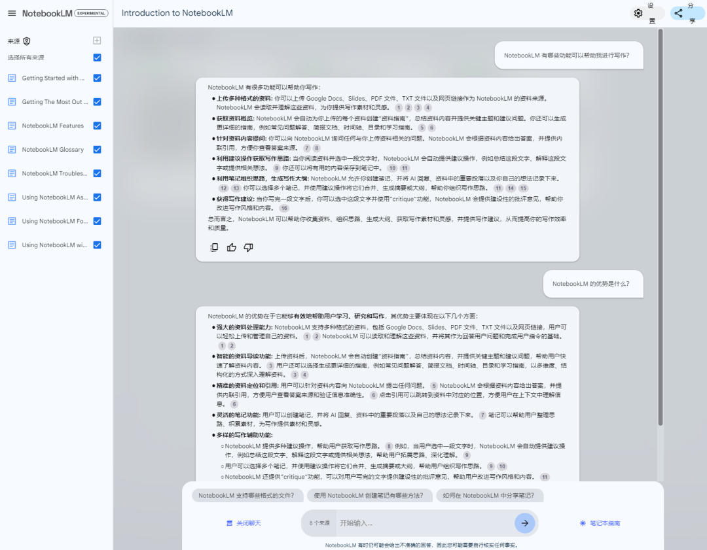Click Using NotebookLM As document icon

12,198
